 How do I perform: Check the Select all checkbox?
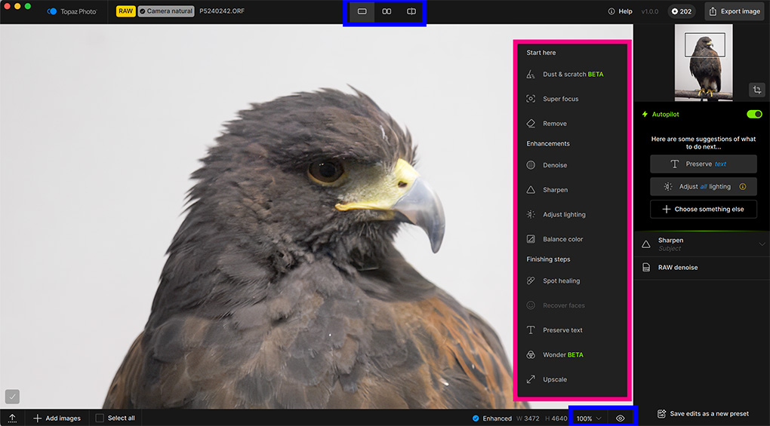(100, 418)
